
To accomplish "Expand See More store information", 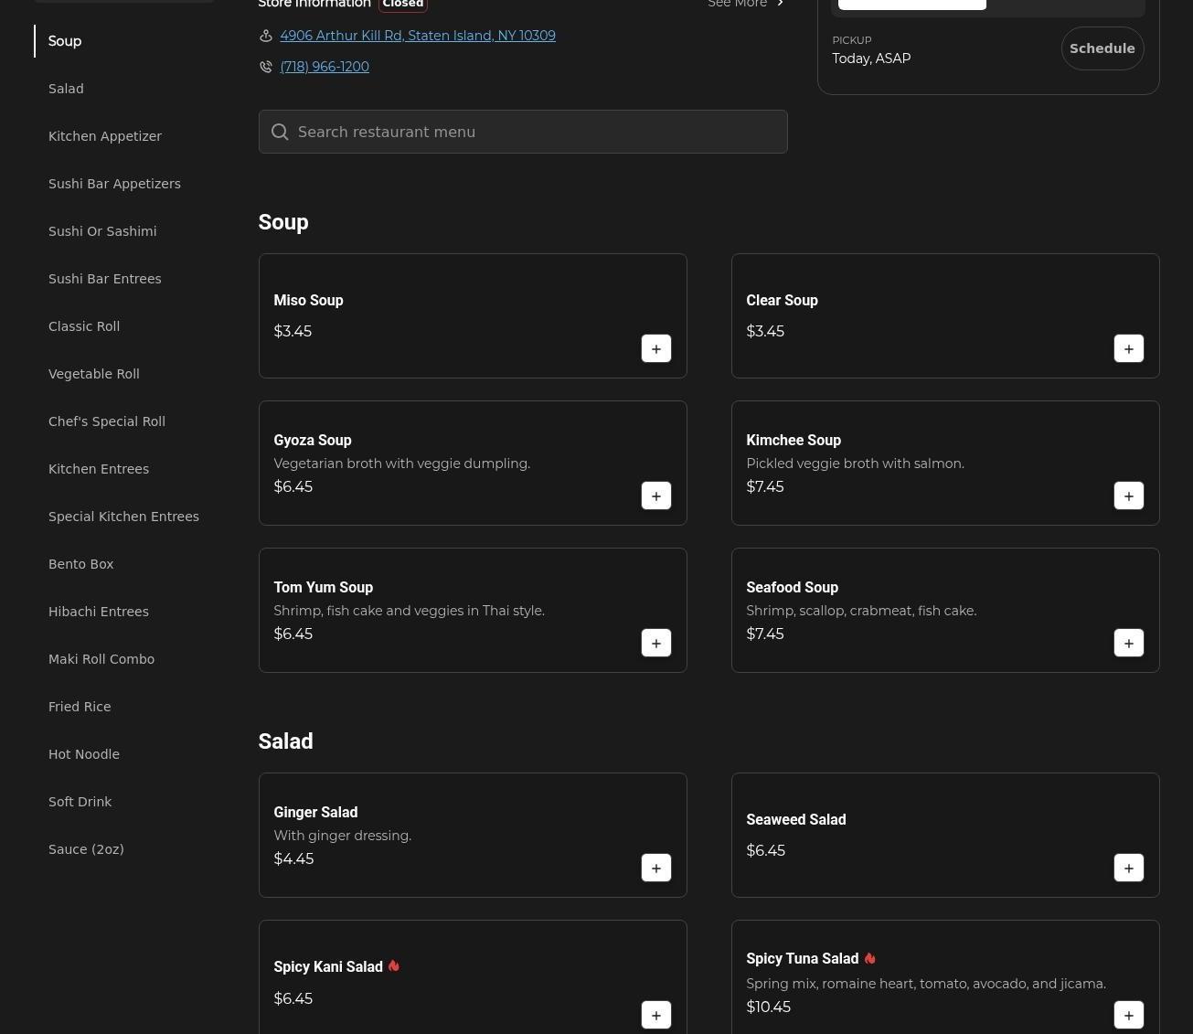I will click(745, 5).
